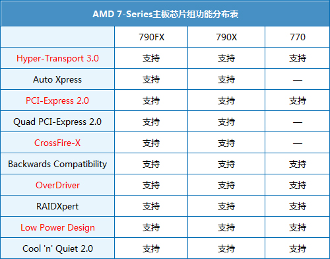
Task: Click the dash for Quad PCI-Express under 770
Action: (x=298, y=122)
